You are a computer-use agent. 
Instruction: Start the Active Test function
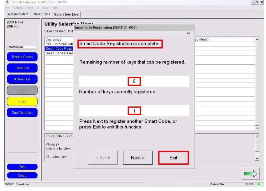[22, 79]
